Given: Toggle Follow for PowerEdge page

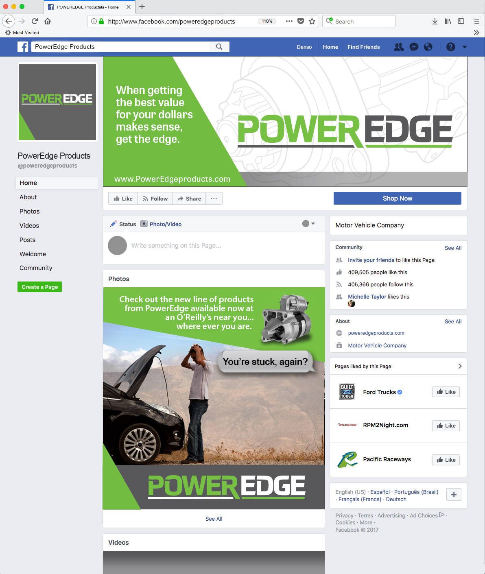Looking at the screenshot, I should 155,199.
